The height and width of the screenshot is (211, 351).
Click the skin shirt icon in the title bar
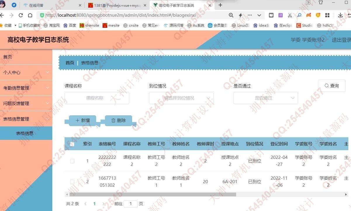(321, 2)
